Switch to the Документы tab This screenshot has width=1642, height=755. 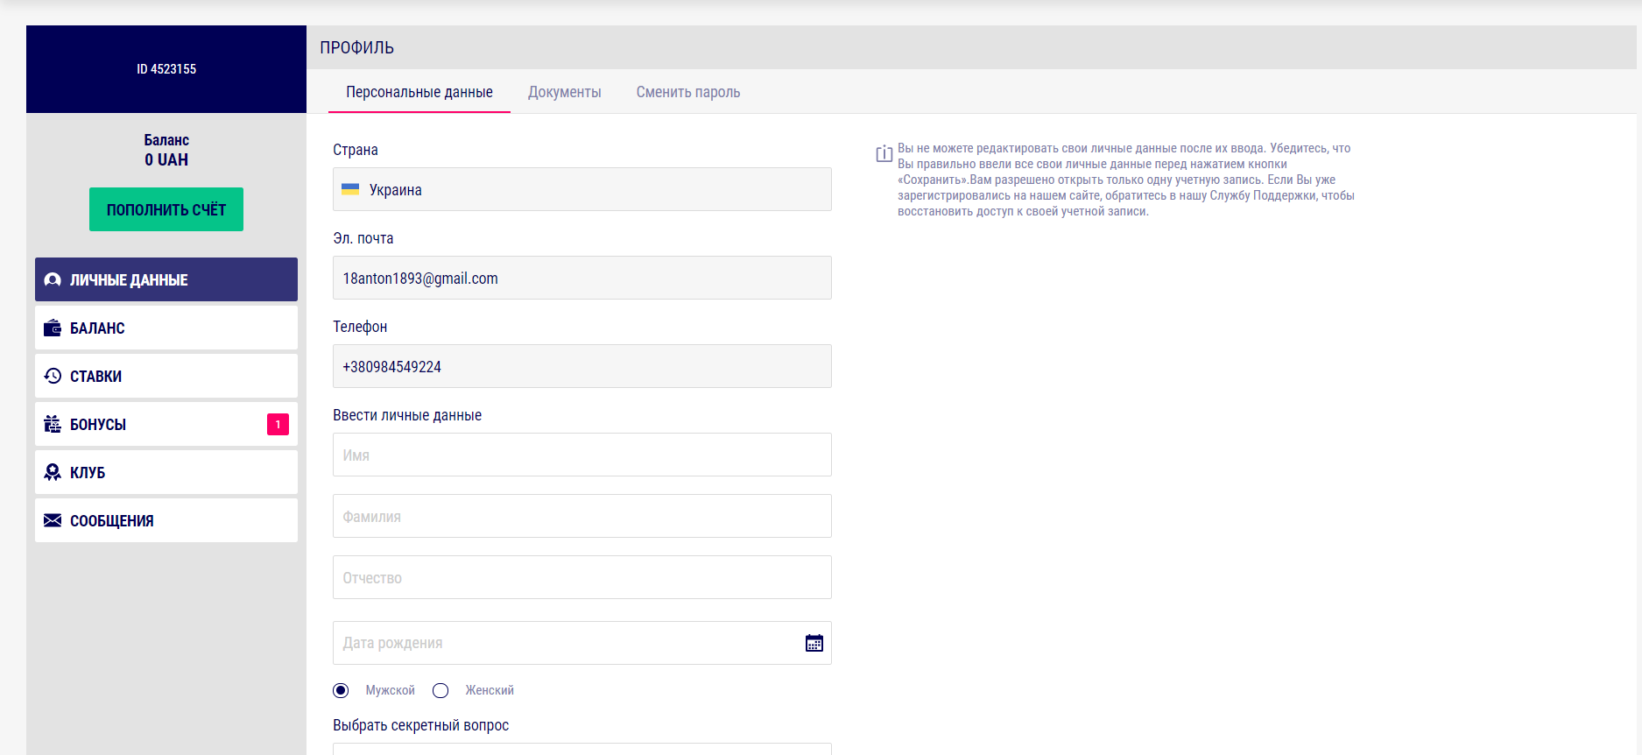click(x=564, y=92)
